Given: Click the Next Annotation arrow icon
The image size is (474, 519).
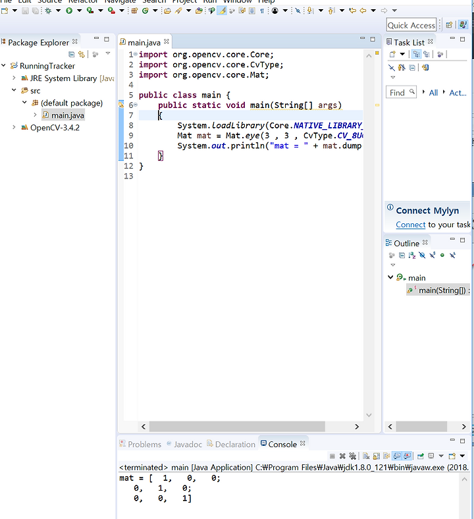Looking at the screenshot, I should pos(310,11).
